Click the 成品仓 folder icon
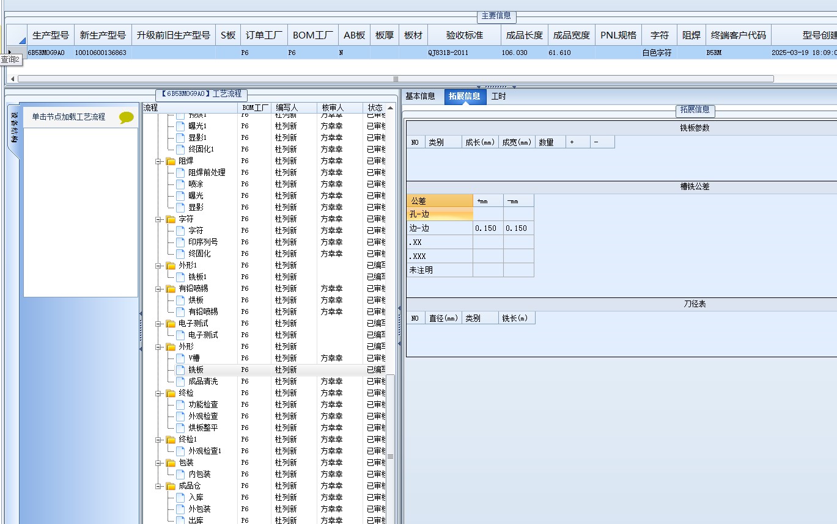837x524 pixels. 171,486
